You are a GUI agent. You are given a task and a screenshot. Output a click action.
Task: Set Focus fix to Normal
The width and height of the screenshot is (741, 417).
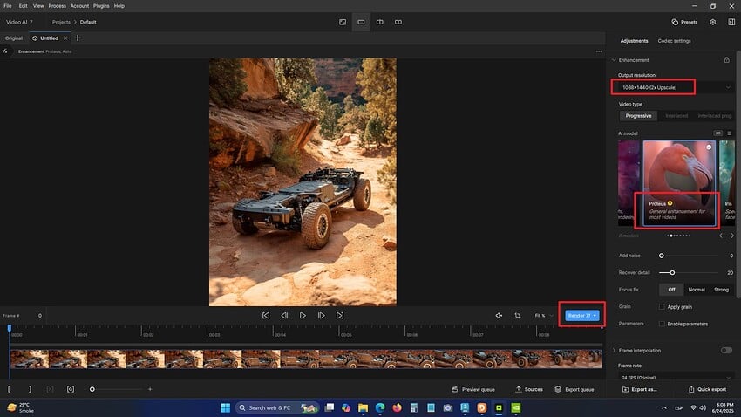point(697,290)
